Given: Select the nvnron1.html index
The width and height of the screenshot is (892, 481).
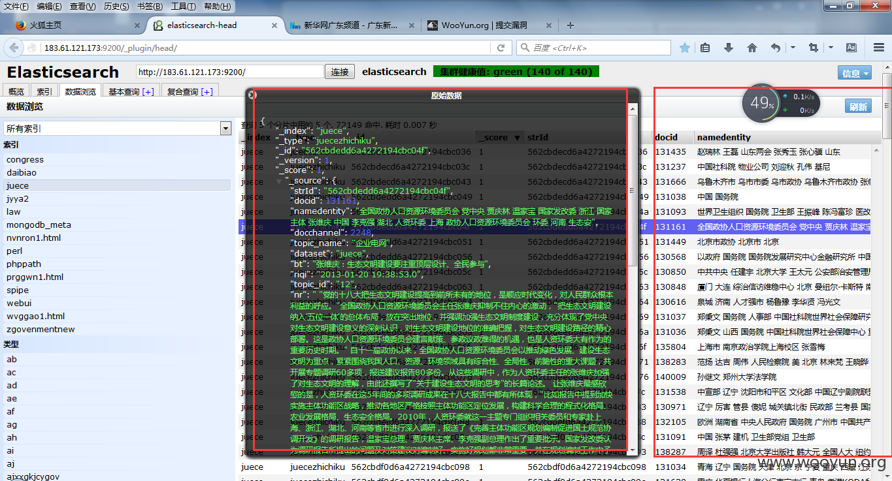Looking at the screenshot, I should tap(117, 238).
